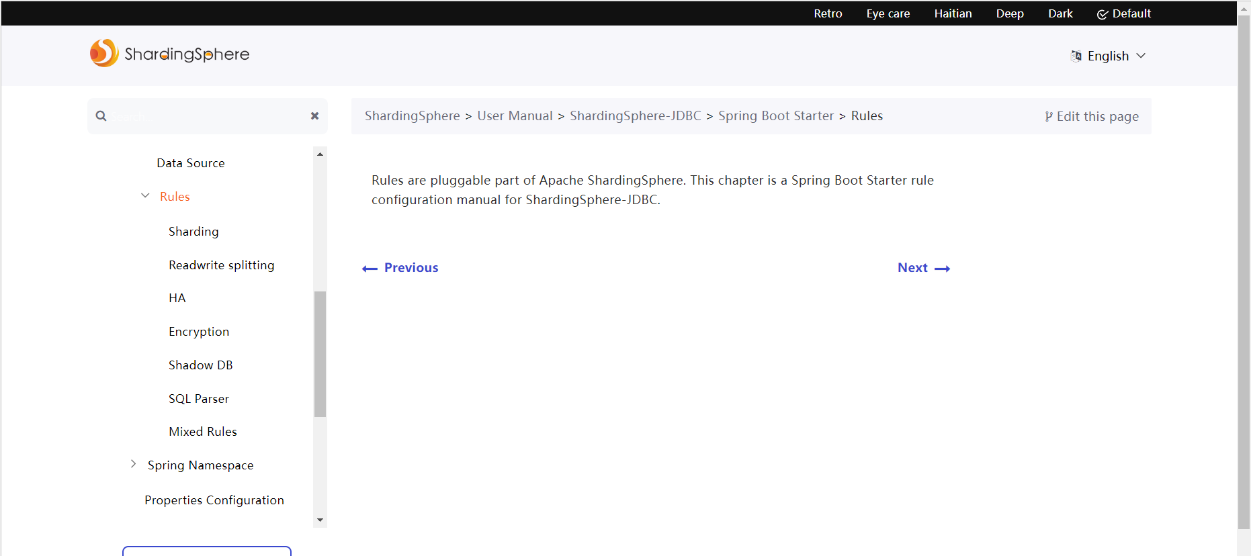Click the User Manual breadcrumb
This screenshot has width=1251, height=556.
coord(515,115)
